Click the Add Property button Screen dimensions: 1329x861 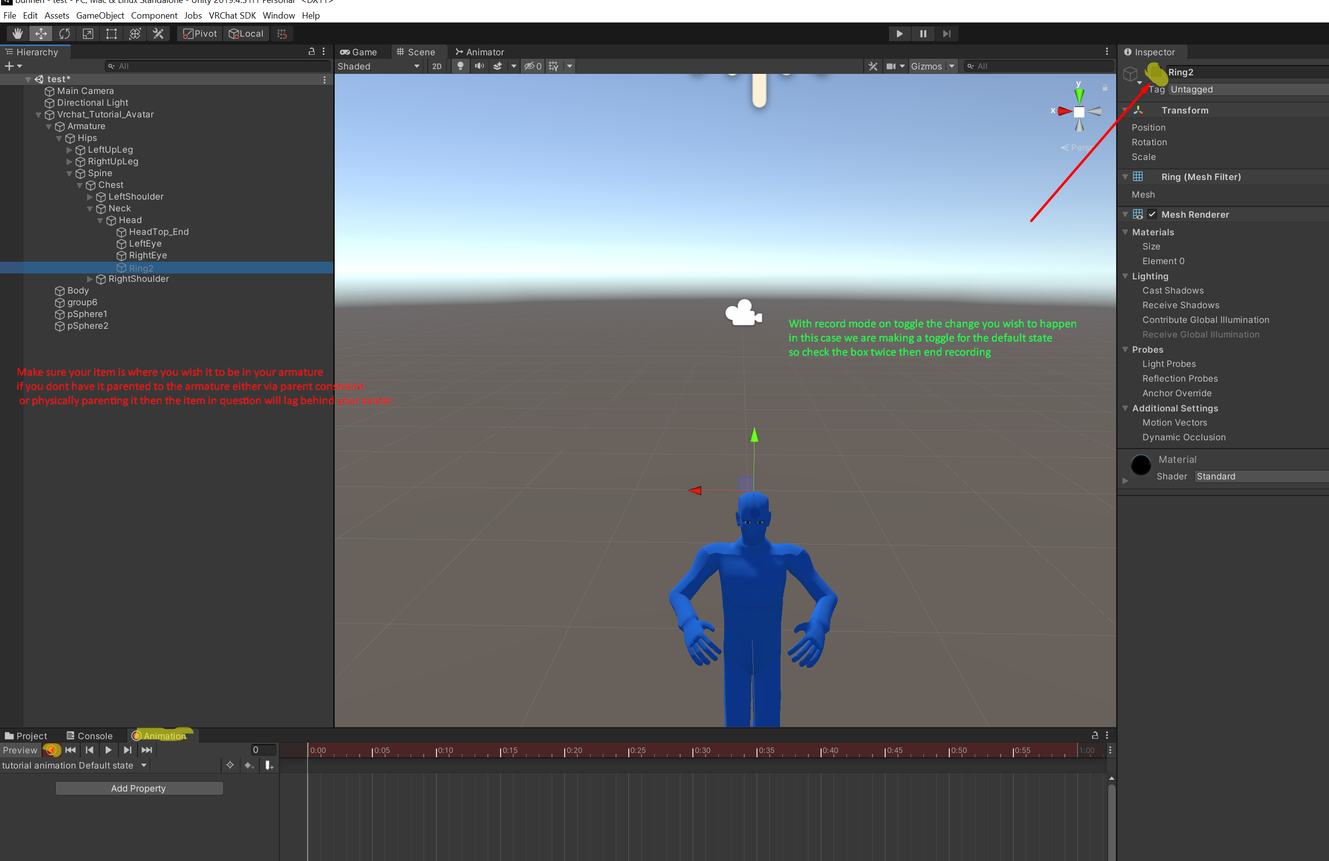tap(138, 789)
